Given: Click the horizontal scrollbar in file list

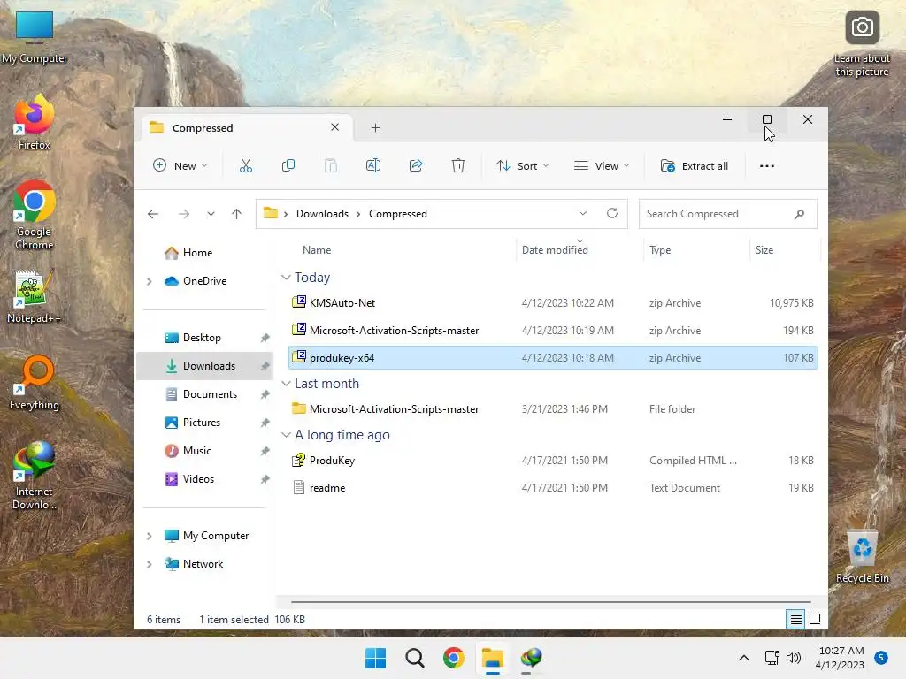Looking at the screenshot, I should pos(550,601).
